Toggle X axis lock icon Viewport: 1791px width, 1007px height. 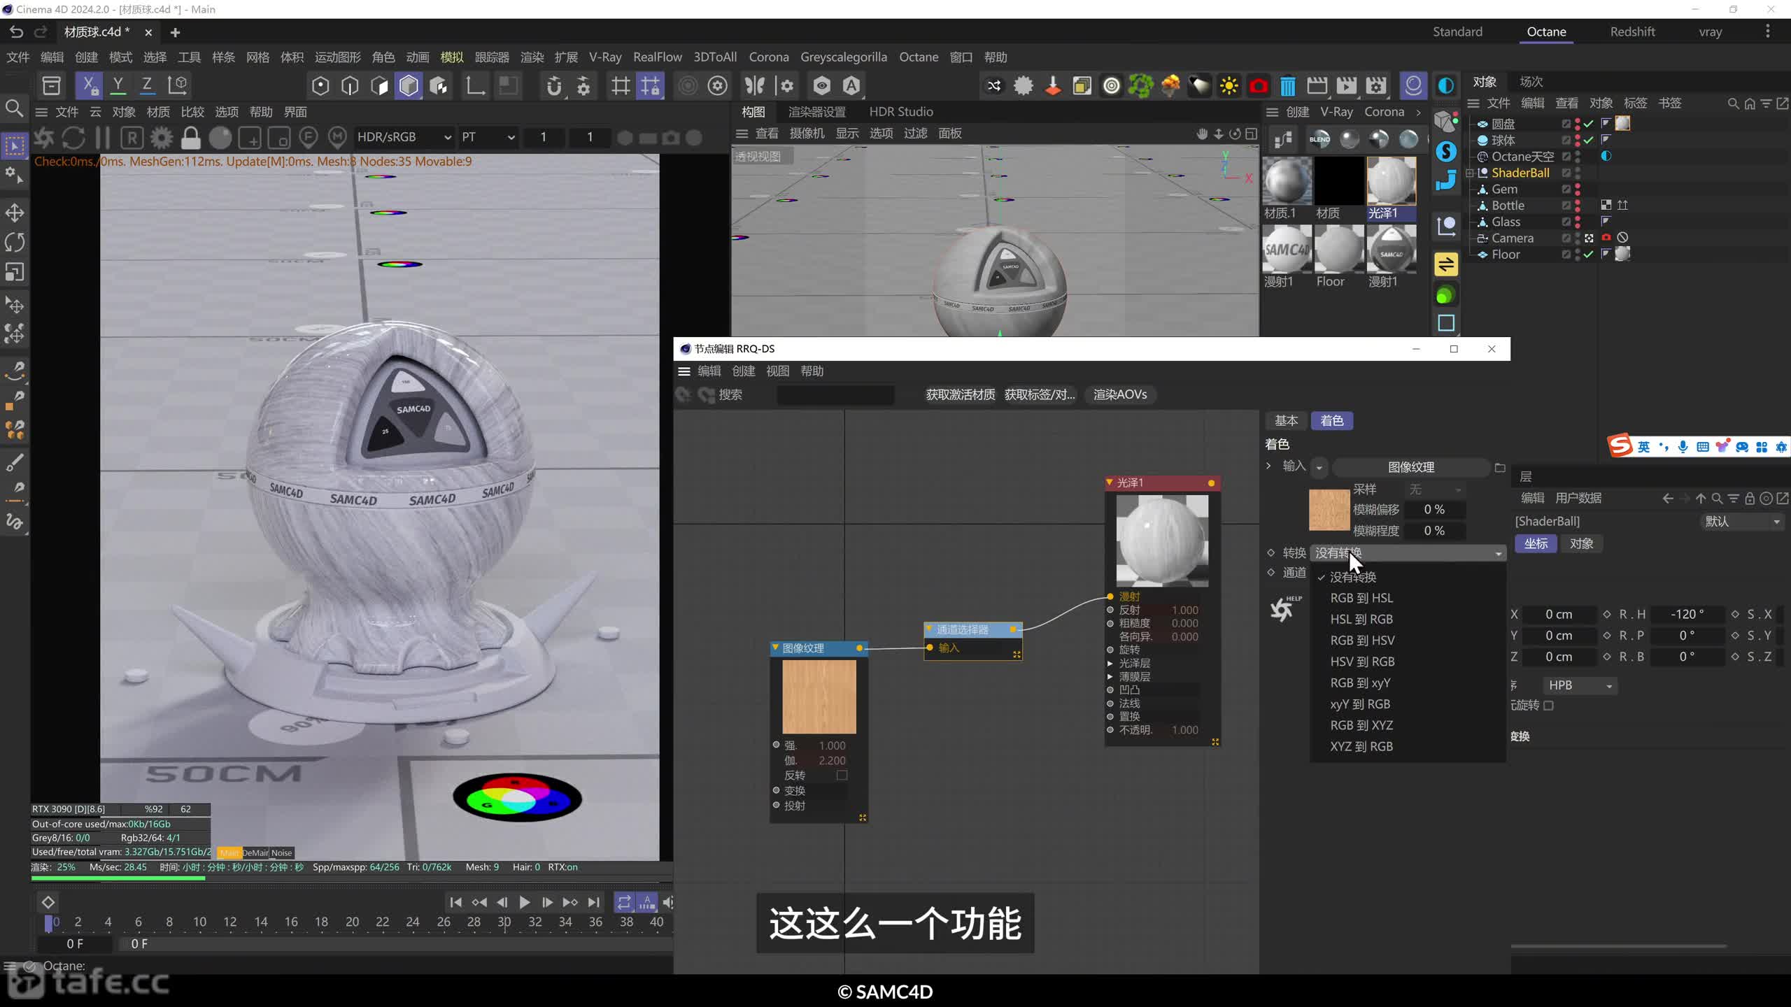click(89, 85)
